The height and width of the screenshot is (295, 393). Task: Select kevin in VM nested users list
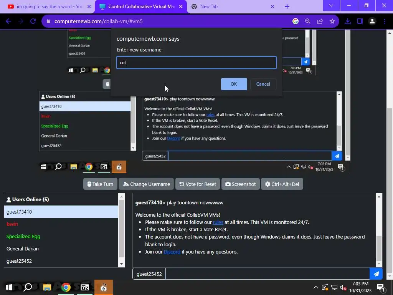point(85,116)
